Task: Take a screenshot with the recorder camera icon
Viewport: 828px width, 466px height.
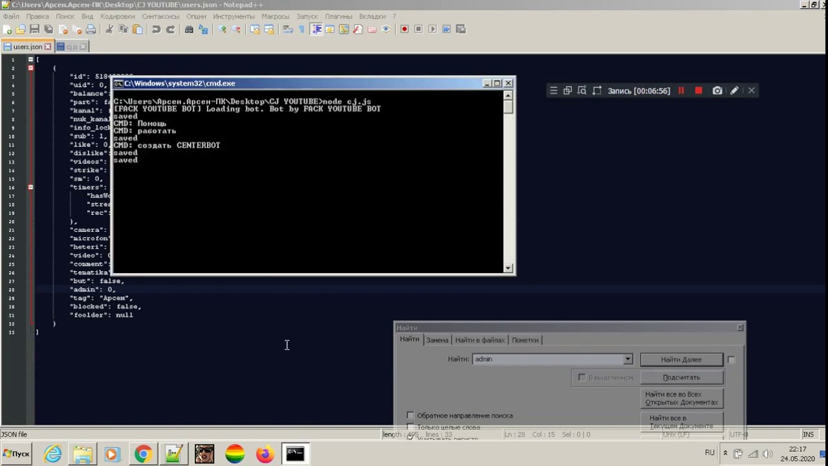Action: 717,91
